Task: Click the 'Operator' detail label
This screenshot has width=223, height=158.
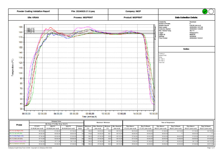Action: [161, 36]
